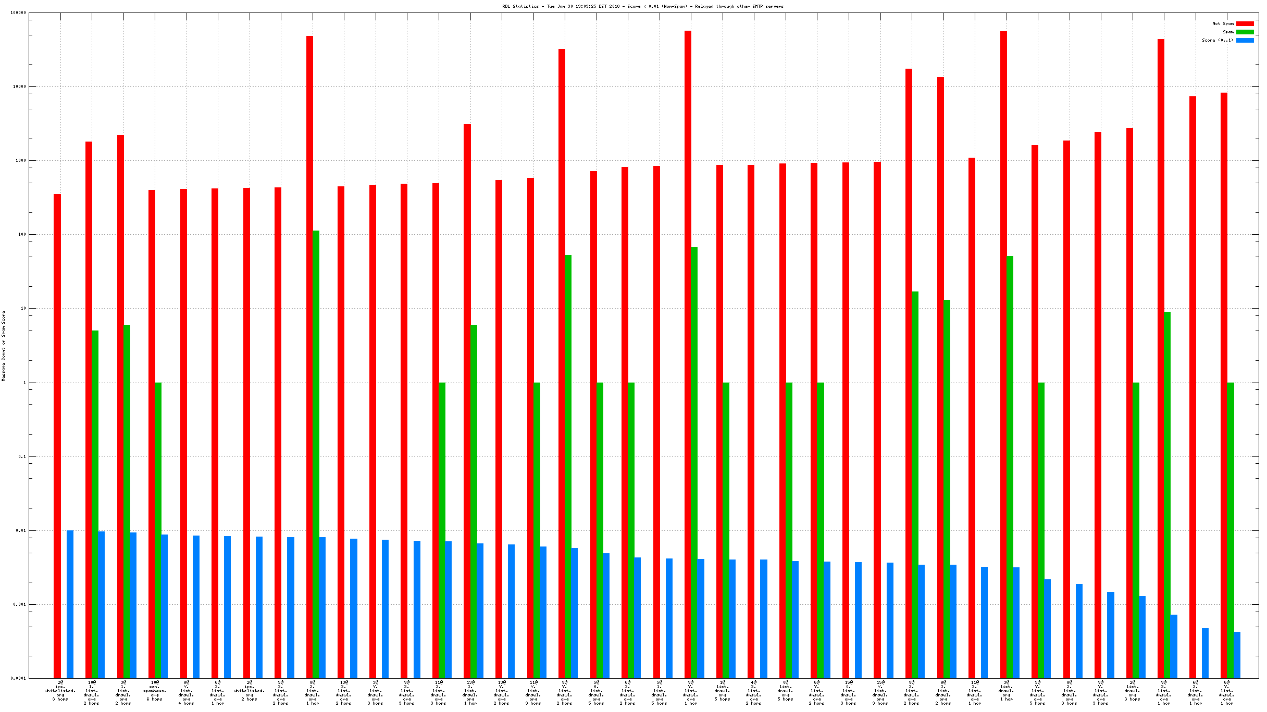Click the 'Not Spam' legend text

coord(1223,23)
